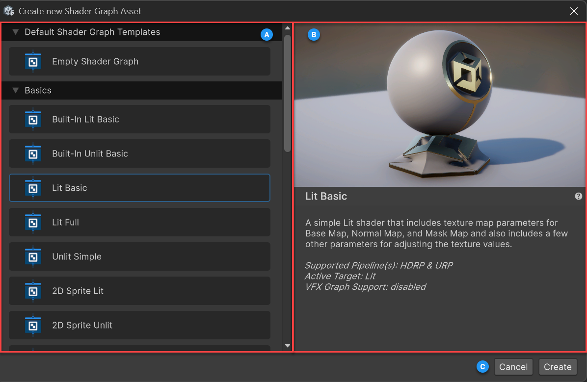Collapse the Default Shader Graph Templates section
This screenshot has height=382, width=587.
coord(15,32)
